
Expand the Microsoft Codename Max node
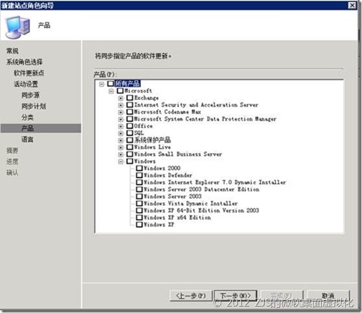121,113
